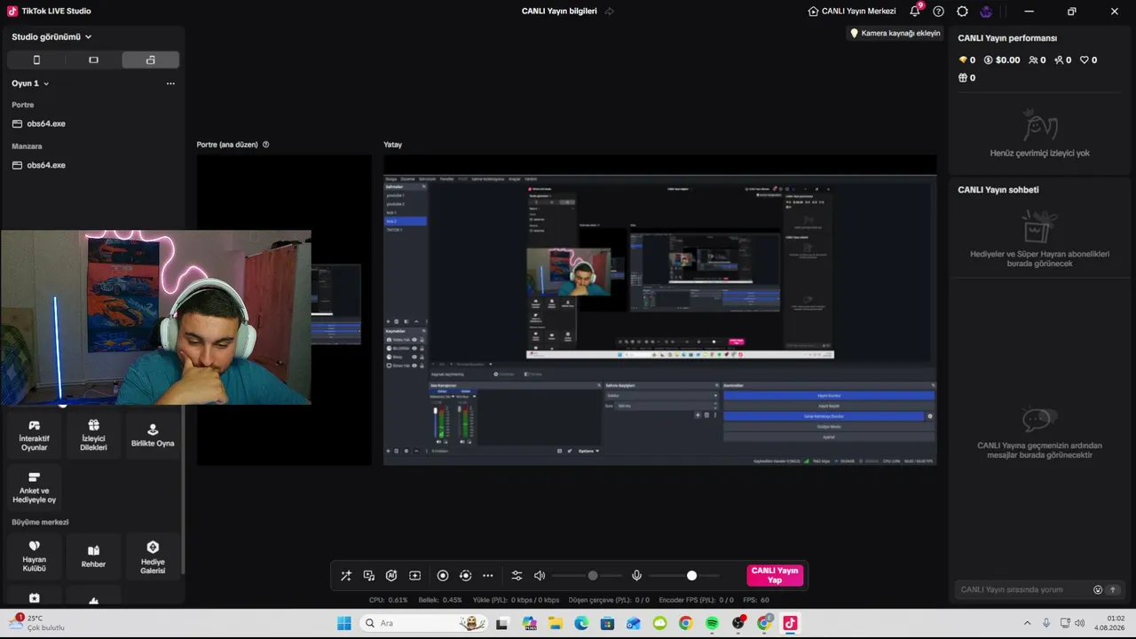Open Microsoft Edge from the taskbar

click(581, 623)
